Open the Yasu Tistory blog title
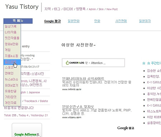 click(x=22, y=7)
